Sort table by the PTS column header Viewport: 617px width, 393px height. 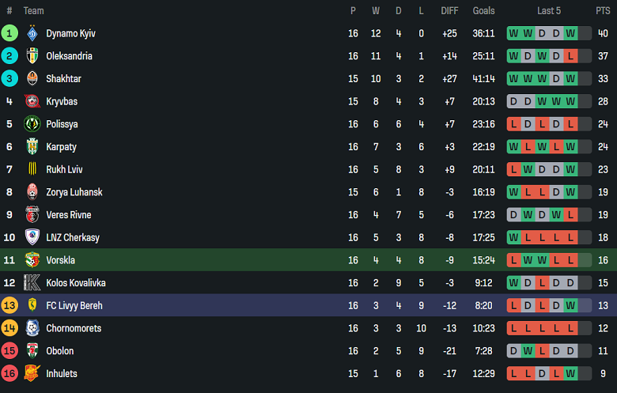tap(603, 11)
